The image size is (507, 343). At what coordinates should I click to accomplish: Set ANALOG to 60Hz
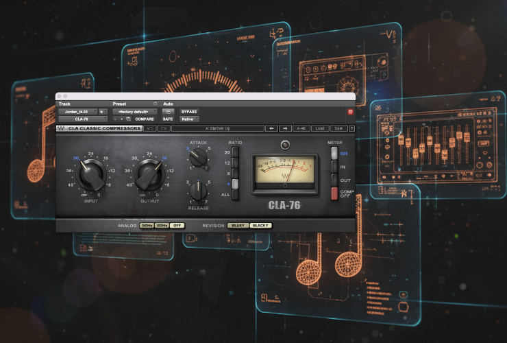click(x=162, y=226)
